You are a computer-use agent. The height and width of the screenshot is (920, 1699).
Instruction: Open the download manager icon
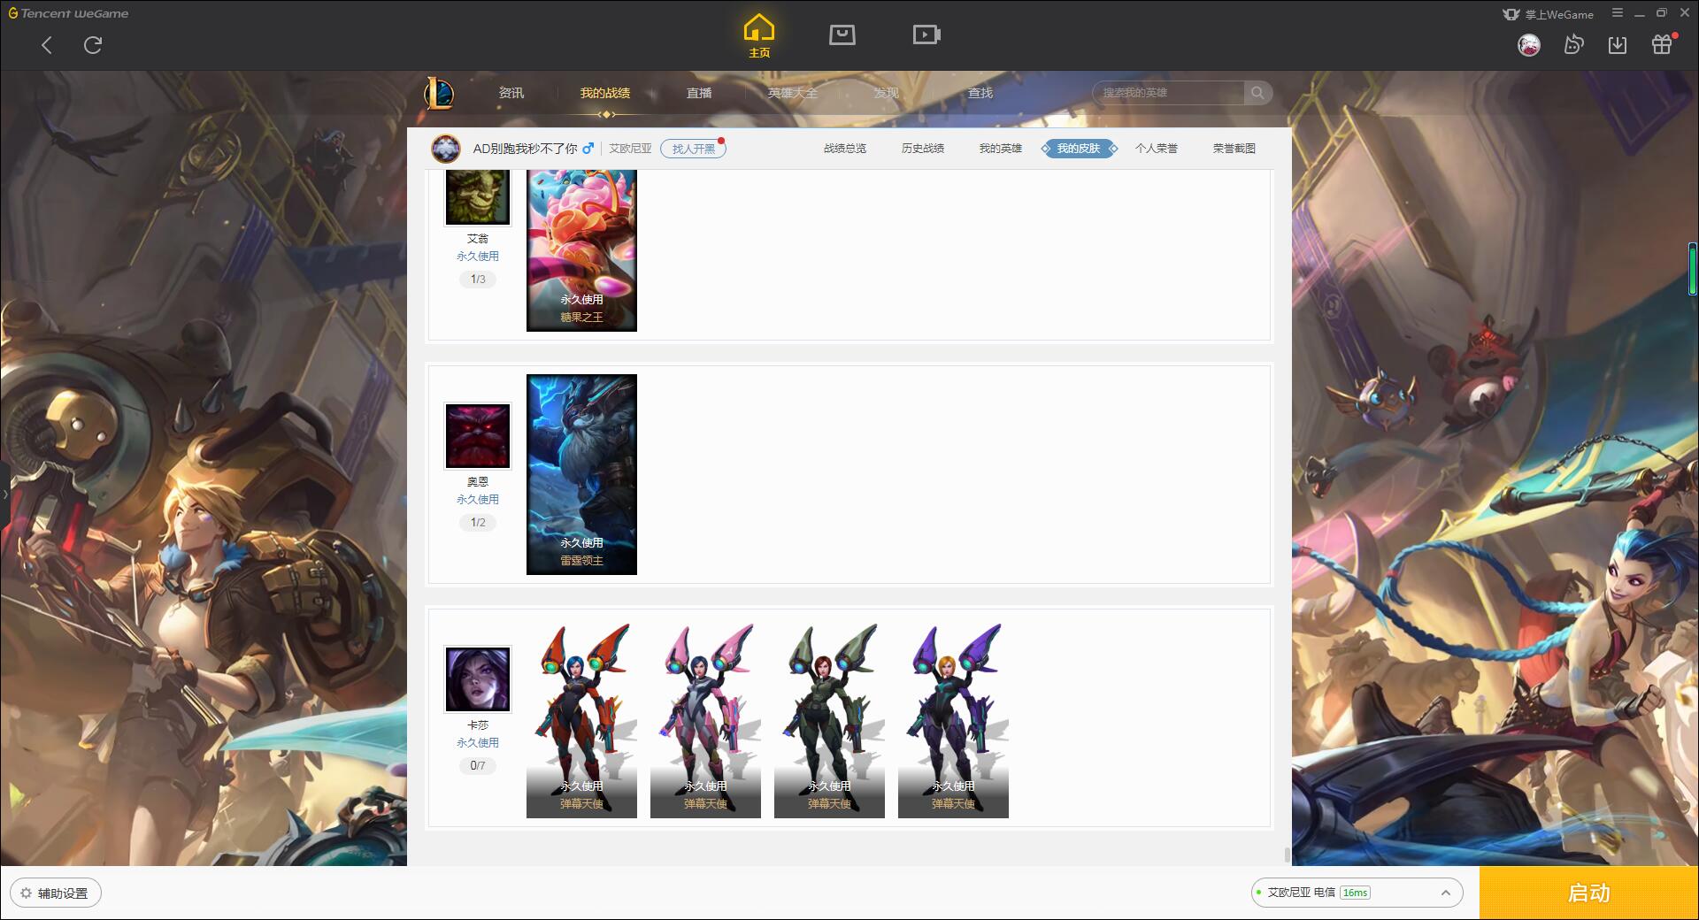1618,45
